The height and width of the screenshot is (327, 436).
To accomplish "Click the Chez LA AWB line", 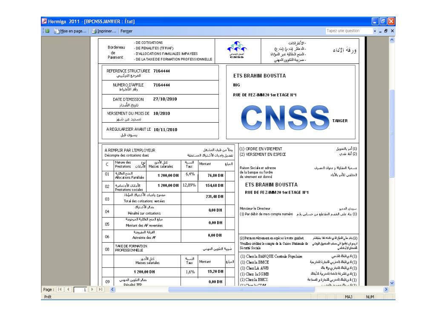I will tap(255, 268).
